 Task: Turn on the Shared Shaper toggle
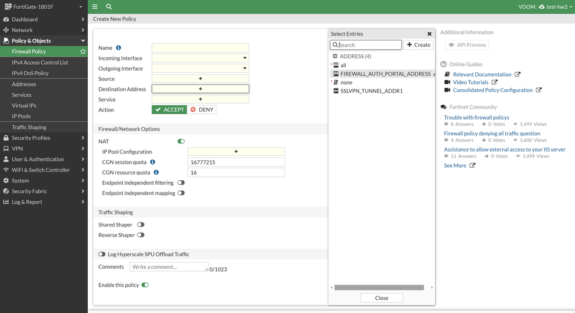pyautogui.click(x=141, y=224)
